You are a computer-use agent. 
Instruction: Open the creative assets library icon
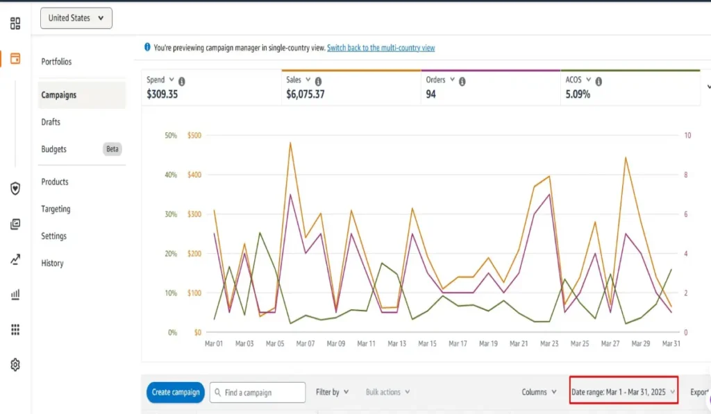click(15, 224)
